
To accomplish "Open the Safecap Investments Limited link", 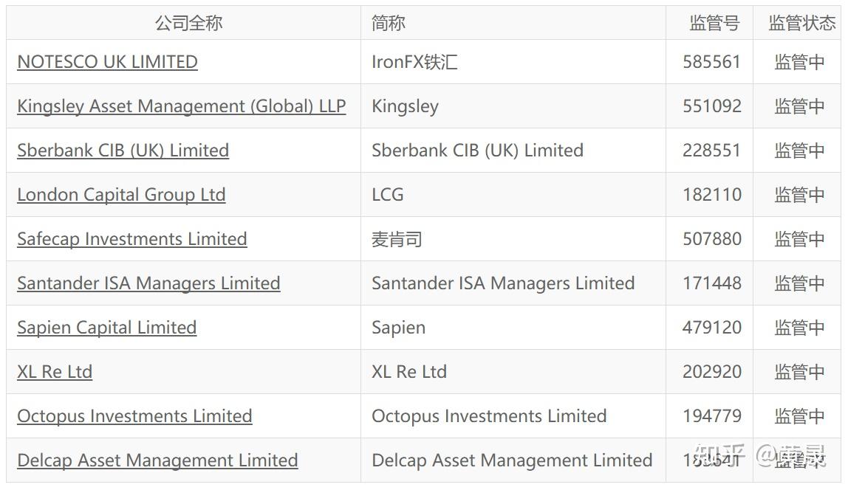I will pos(131,239).
